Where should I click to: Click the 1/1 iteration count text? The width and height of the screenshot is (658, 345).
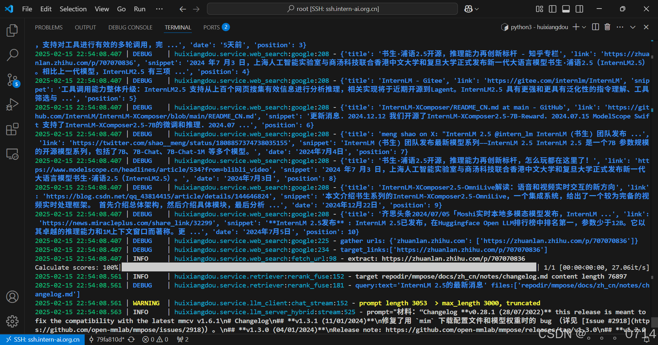tap(549, 268)
